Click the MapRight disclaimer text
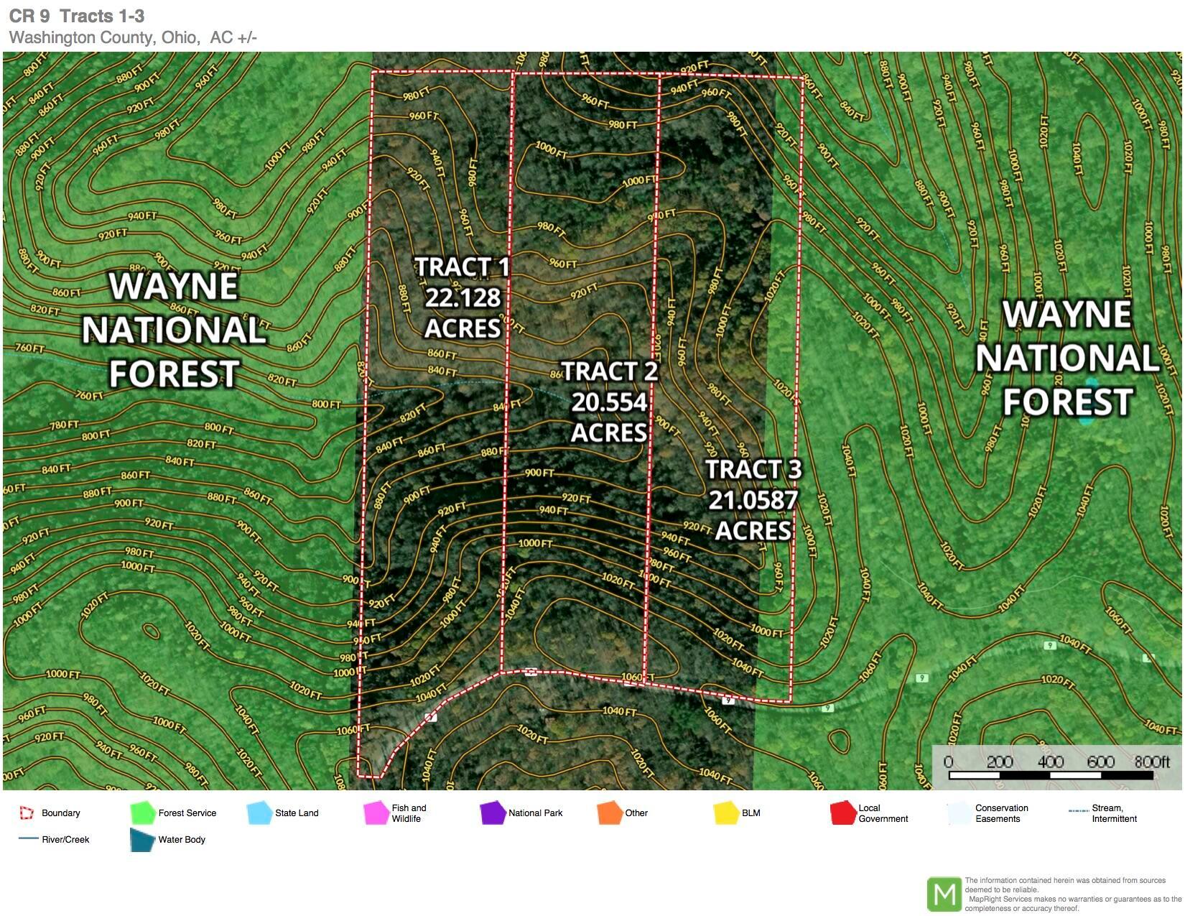This screenshot has height=916, width=1185. 1073,894
